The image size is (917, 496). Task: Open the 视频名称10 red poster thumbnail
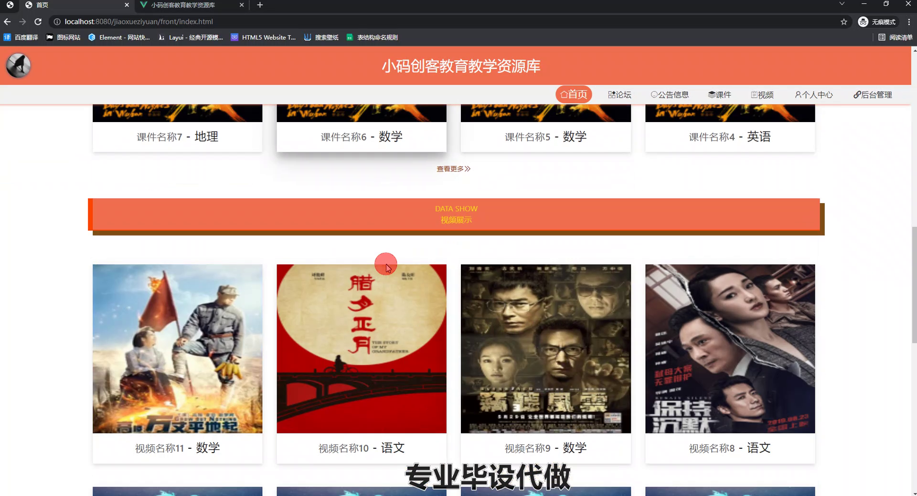(x=362, y=349)
